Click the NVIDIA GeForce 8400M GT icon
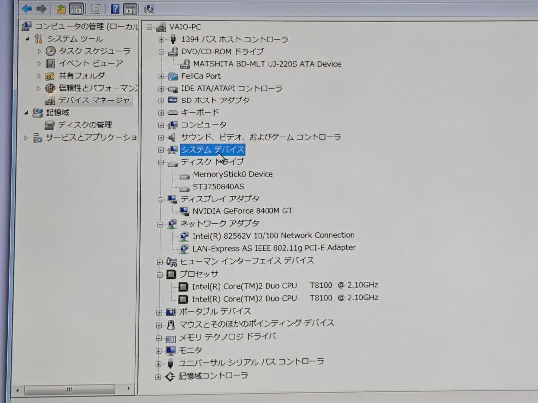This screenshot has height=403, width=538. (184, 211)
